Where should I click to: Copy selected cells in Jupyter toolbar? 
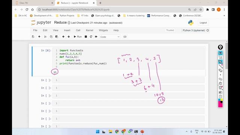pos(51,37)
